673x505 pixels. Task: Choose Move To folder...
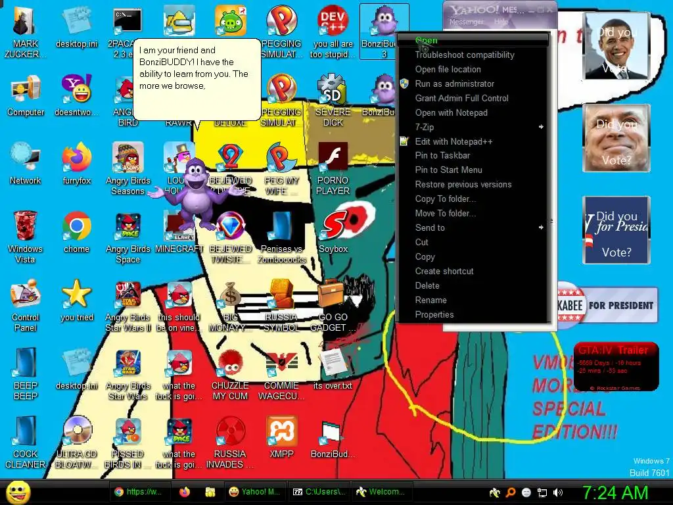point(473,214)
